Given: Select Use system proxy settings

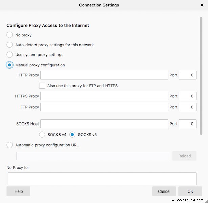Looking at the screenshot, I should point(9,55).
